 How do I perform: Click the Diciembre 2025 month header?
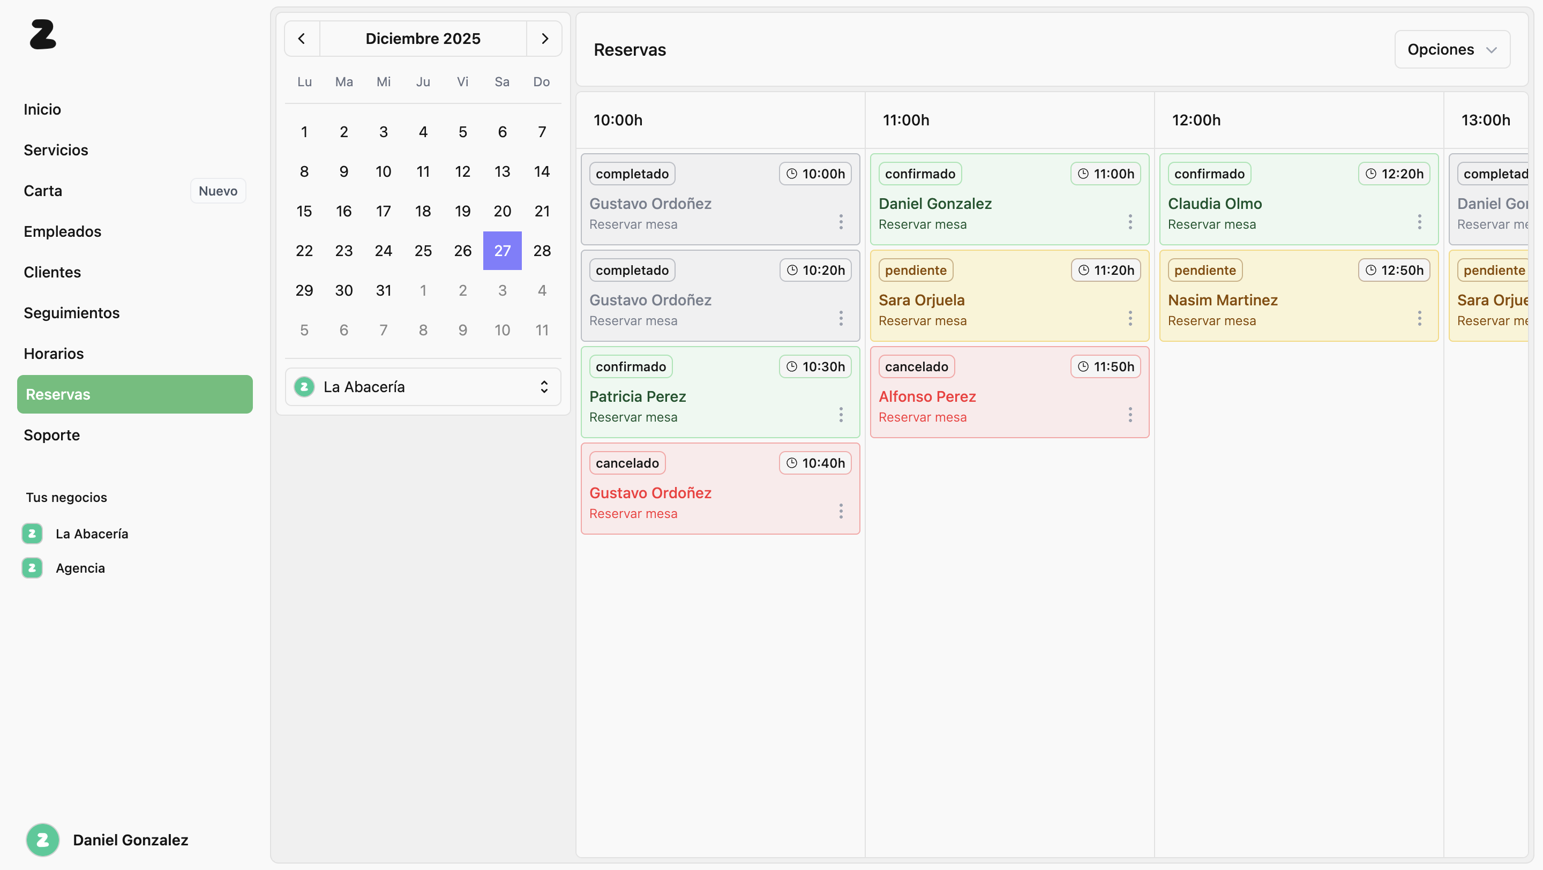423,39
